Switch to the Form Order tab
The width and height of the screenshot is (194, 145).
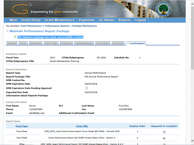(51, 43)
